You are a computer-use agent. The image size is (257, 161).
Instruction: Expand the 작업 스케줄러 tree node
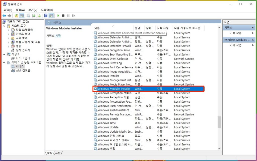point(9,30)
